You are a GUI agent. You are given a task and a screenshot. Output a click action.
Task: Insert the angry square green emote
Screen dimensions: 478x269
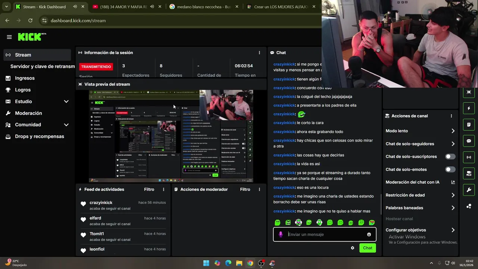[x=288, y=222]
